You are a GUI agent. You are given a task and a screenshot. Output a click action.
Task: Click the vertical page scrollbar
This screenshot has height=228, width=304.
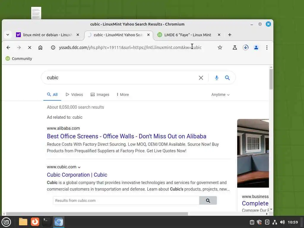point(271,79)
